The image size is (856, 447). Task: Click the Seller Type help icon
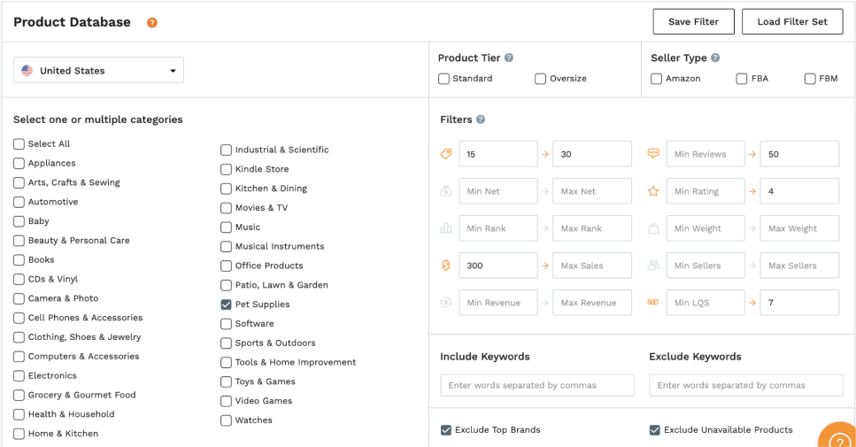point(715,58)
